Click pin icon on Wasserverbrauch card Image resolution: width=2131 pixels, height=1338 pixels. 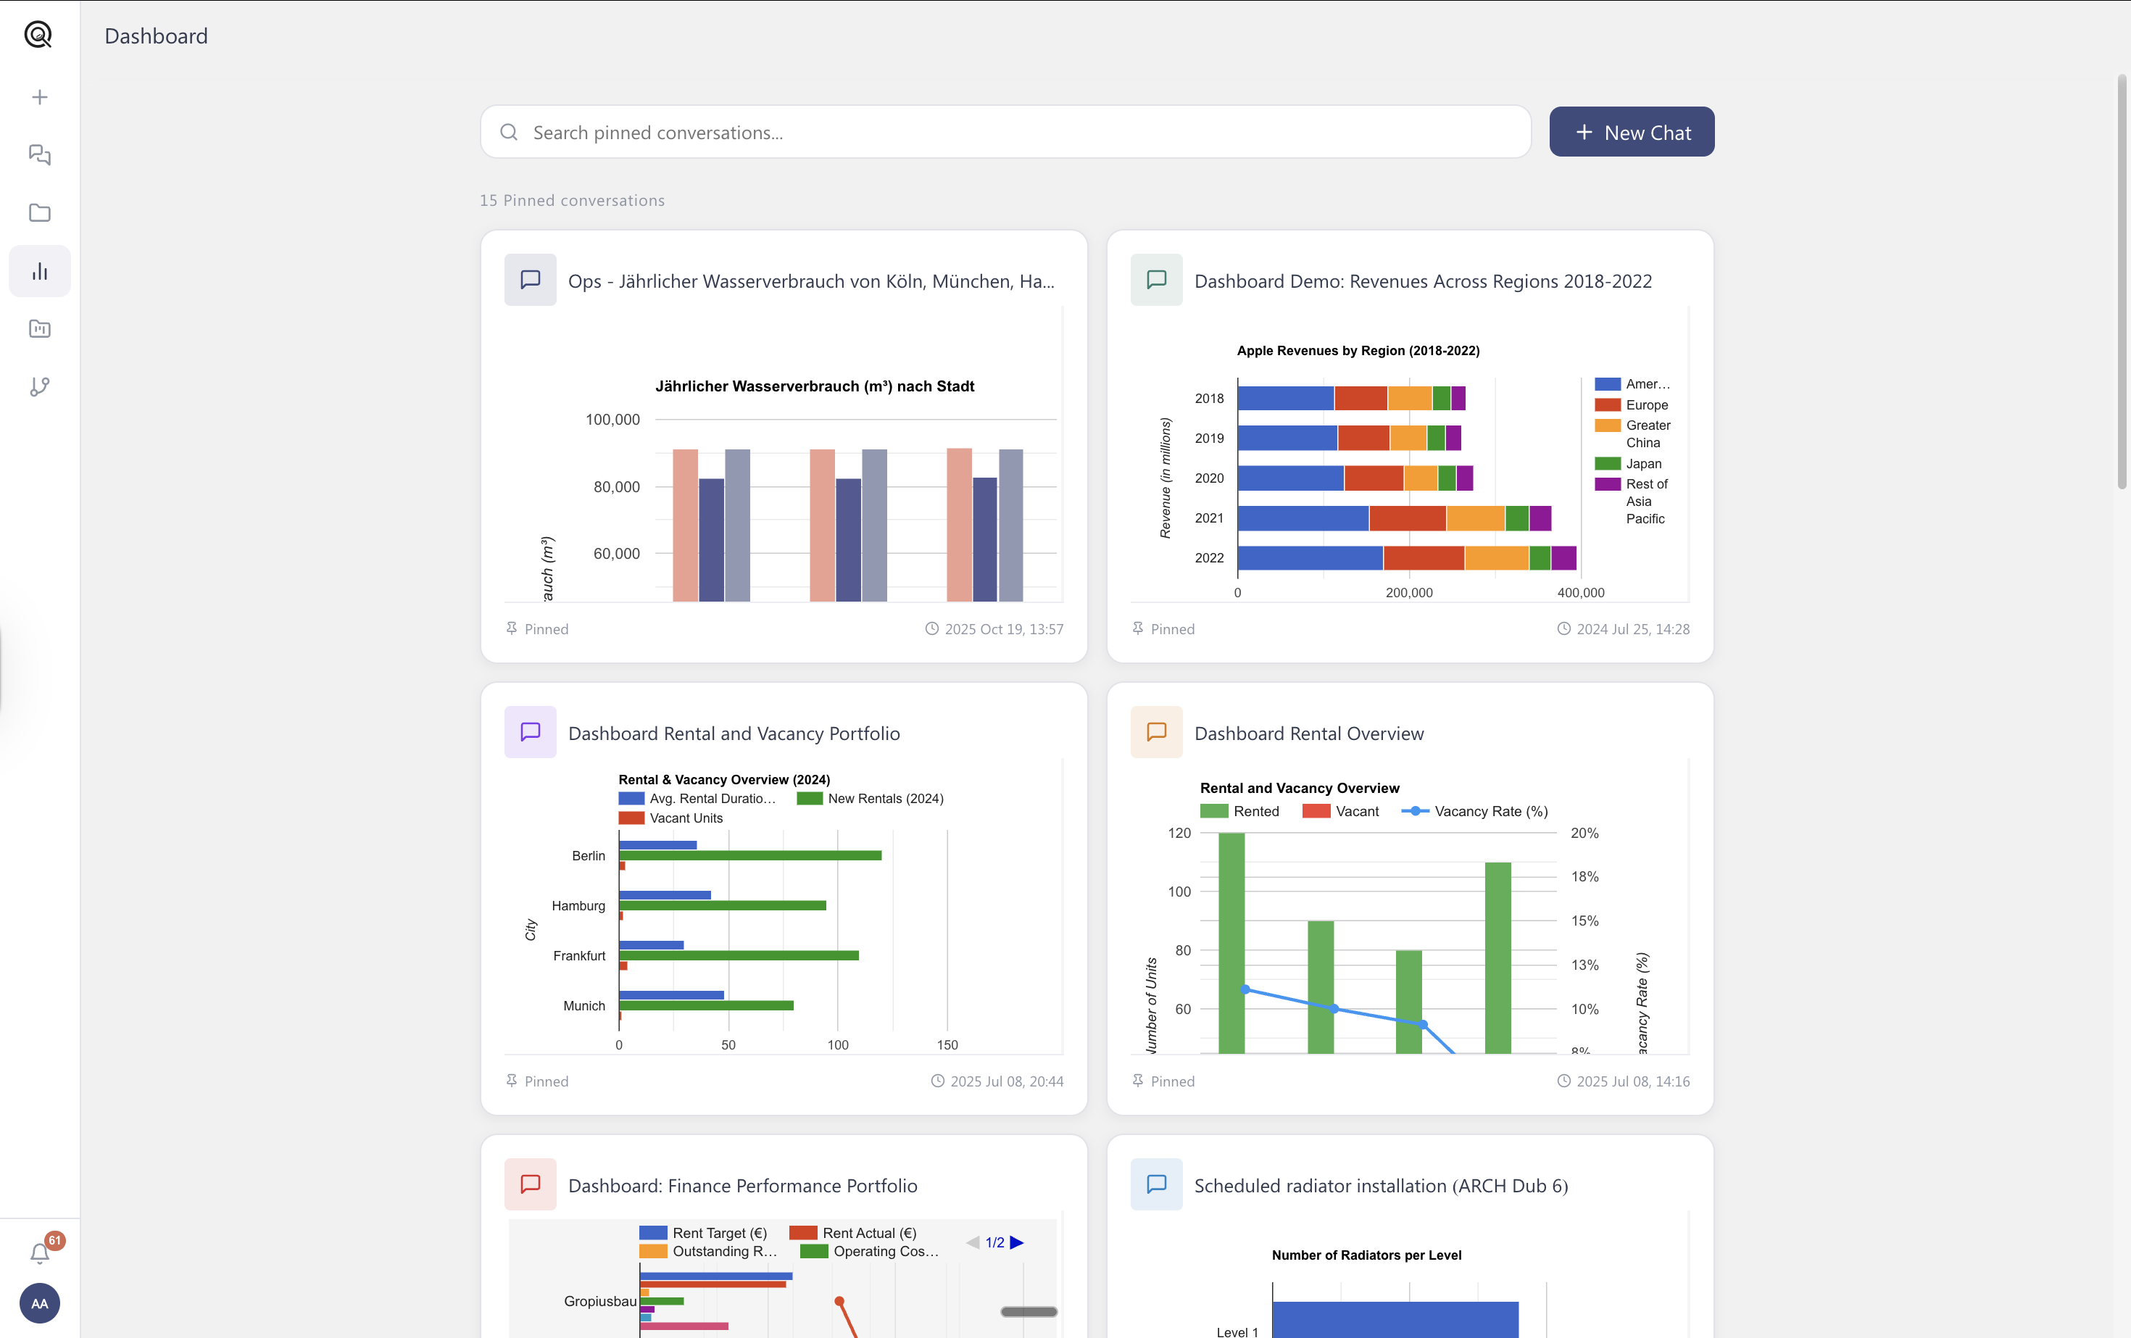pyautogui.click(x=512, y=628)
